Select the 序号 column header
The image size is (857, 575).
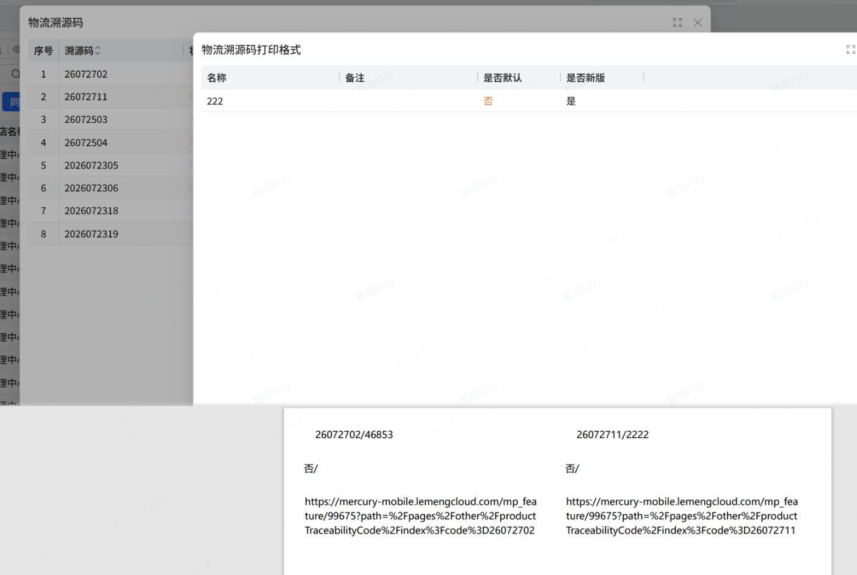click(43, 51)
